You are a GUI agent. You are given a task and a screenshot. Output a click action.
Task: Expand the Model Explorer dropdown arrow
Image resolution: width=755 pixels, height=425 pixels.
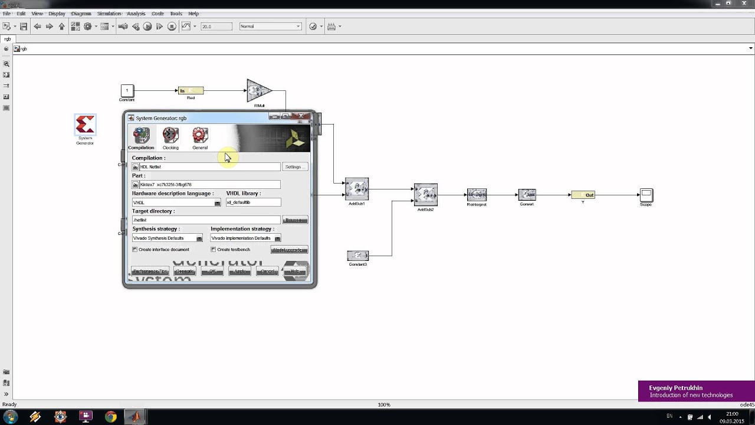pos(112,27)
